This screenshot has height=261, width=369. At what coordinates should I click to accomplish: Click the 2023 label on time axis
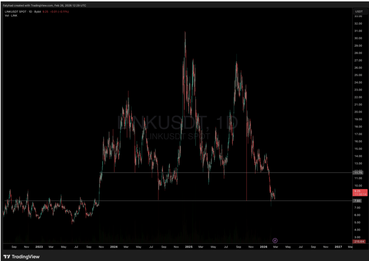[39, 247]
